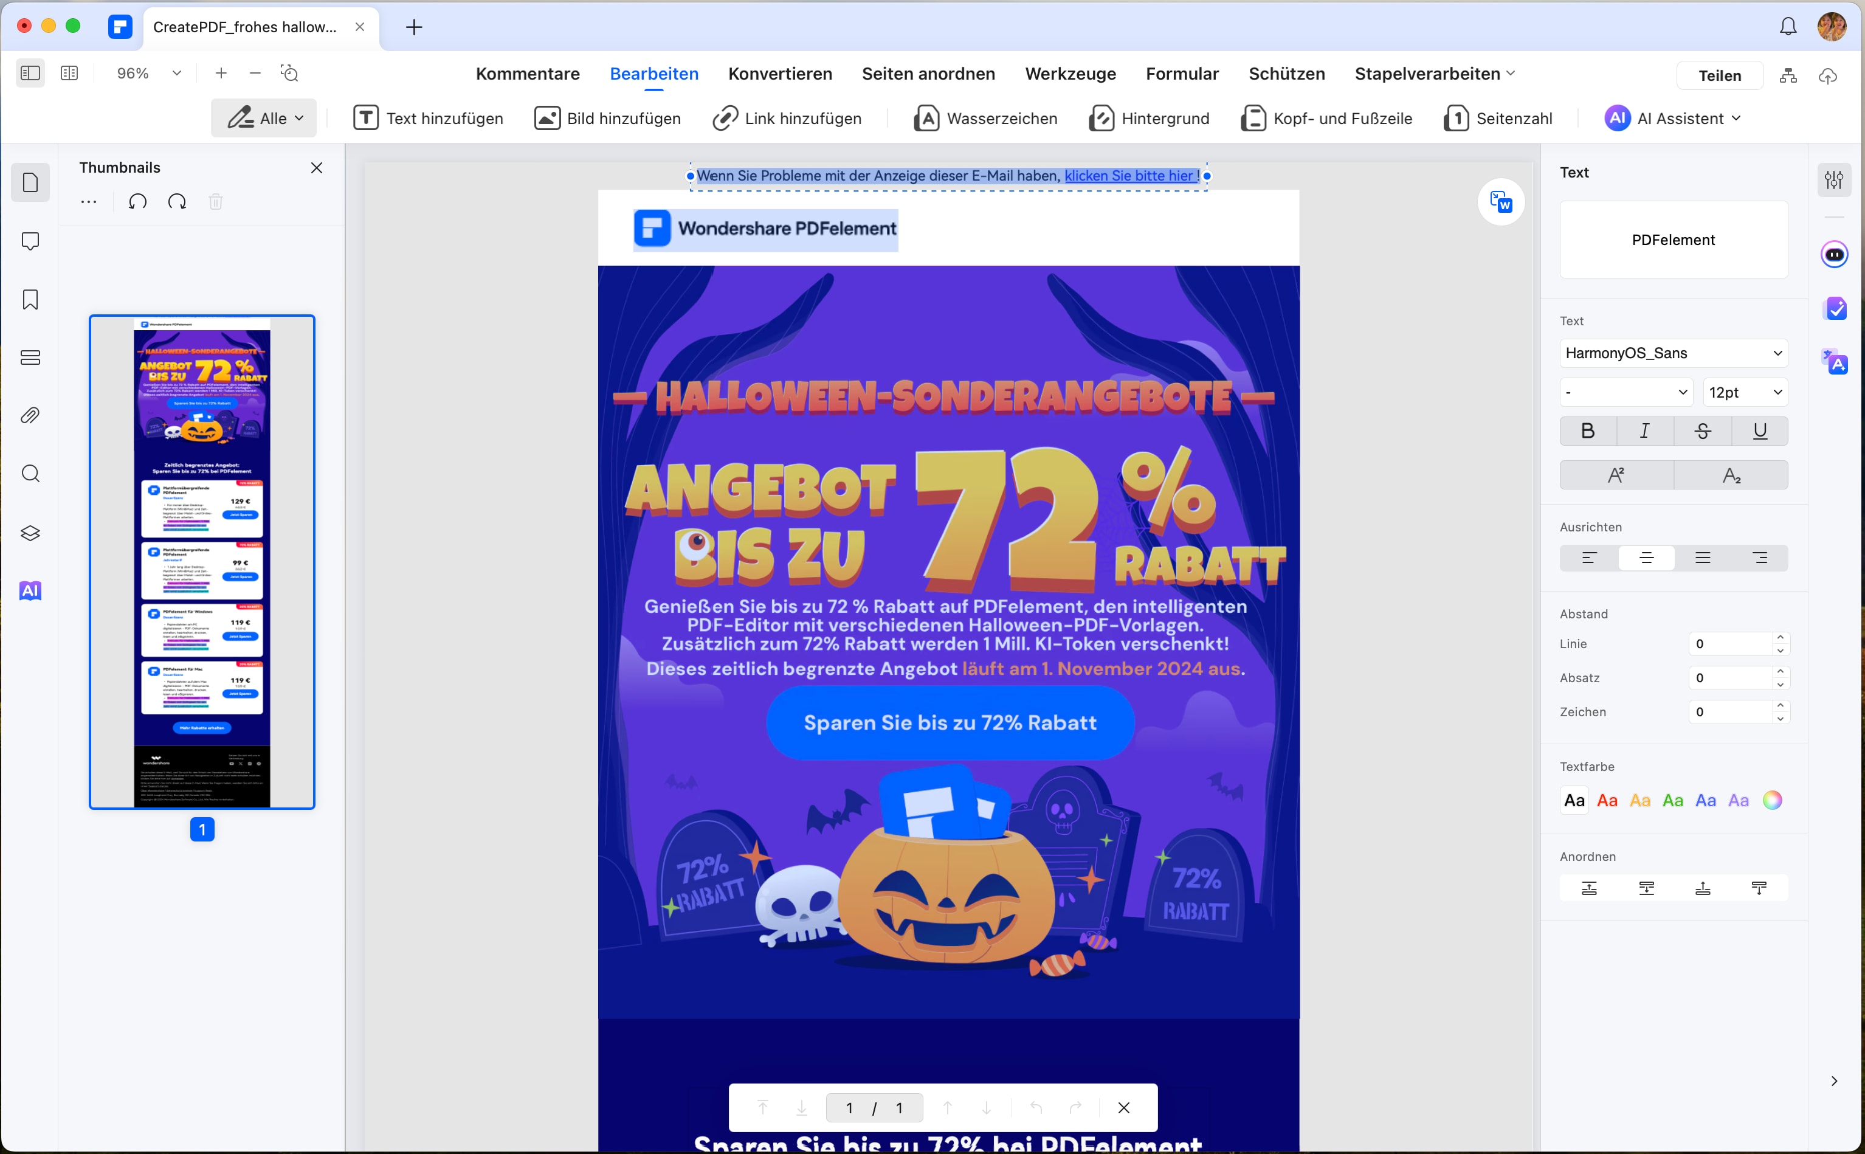The image size is (1865, 1154).
Task: Open the Werkzeuge tab
Action: (x=1070, y=74)
